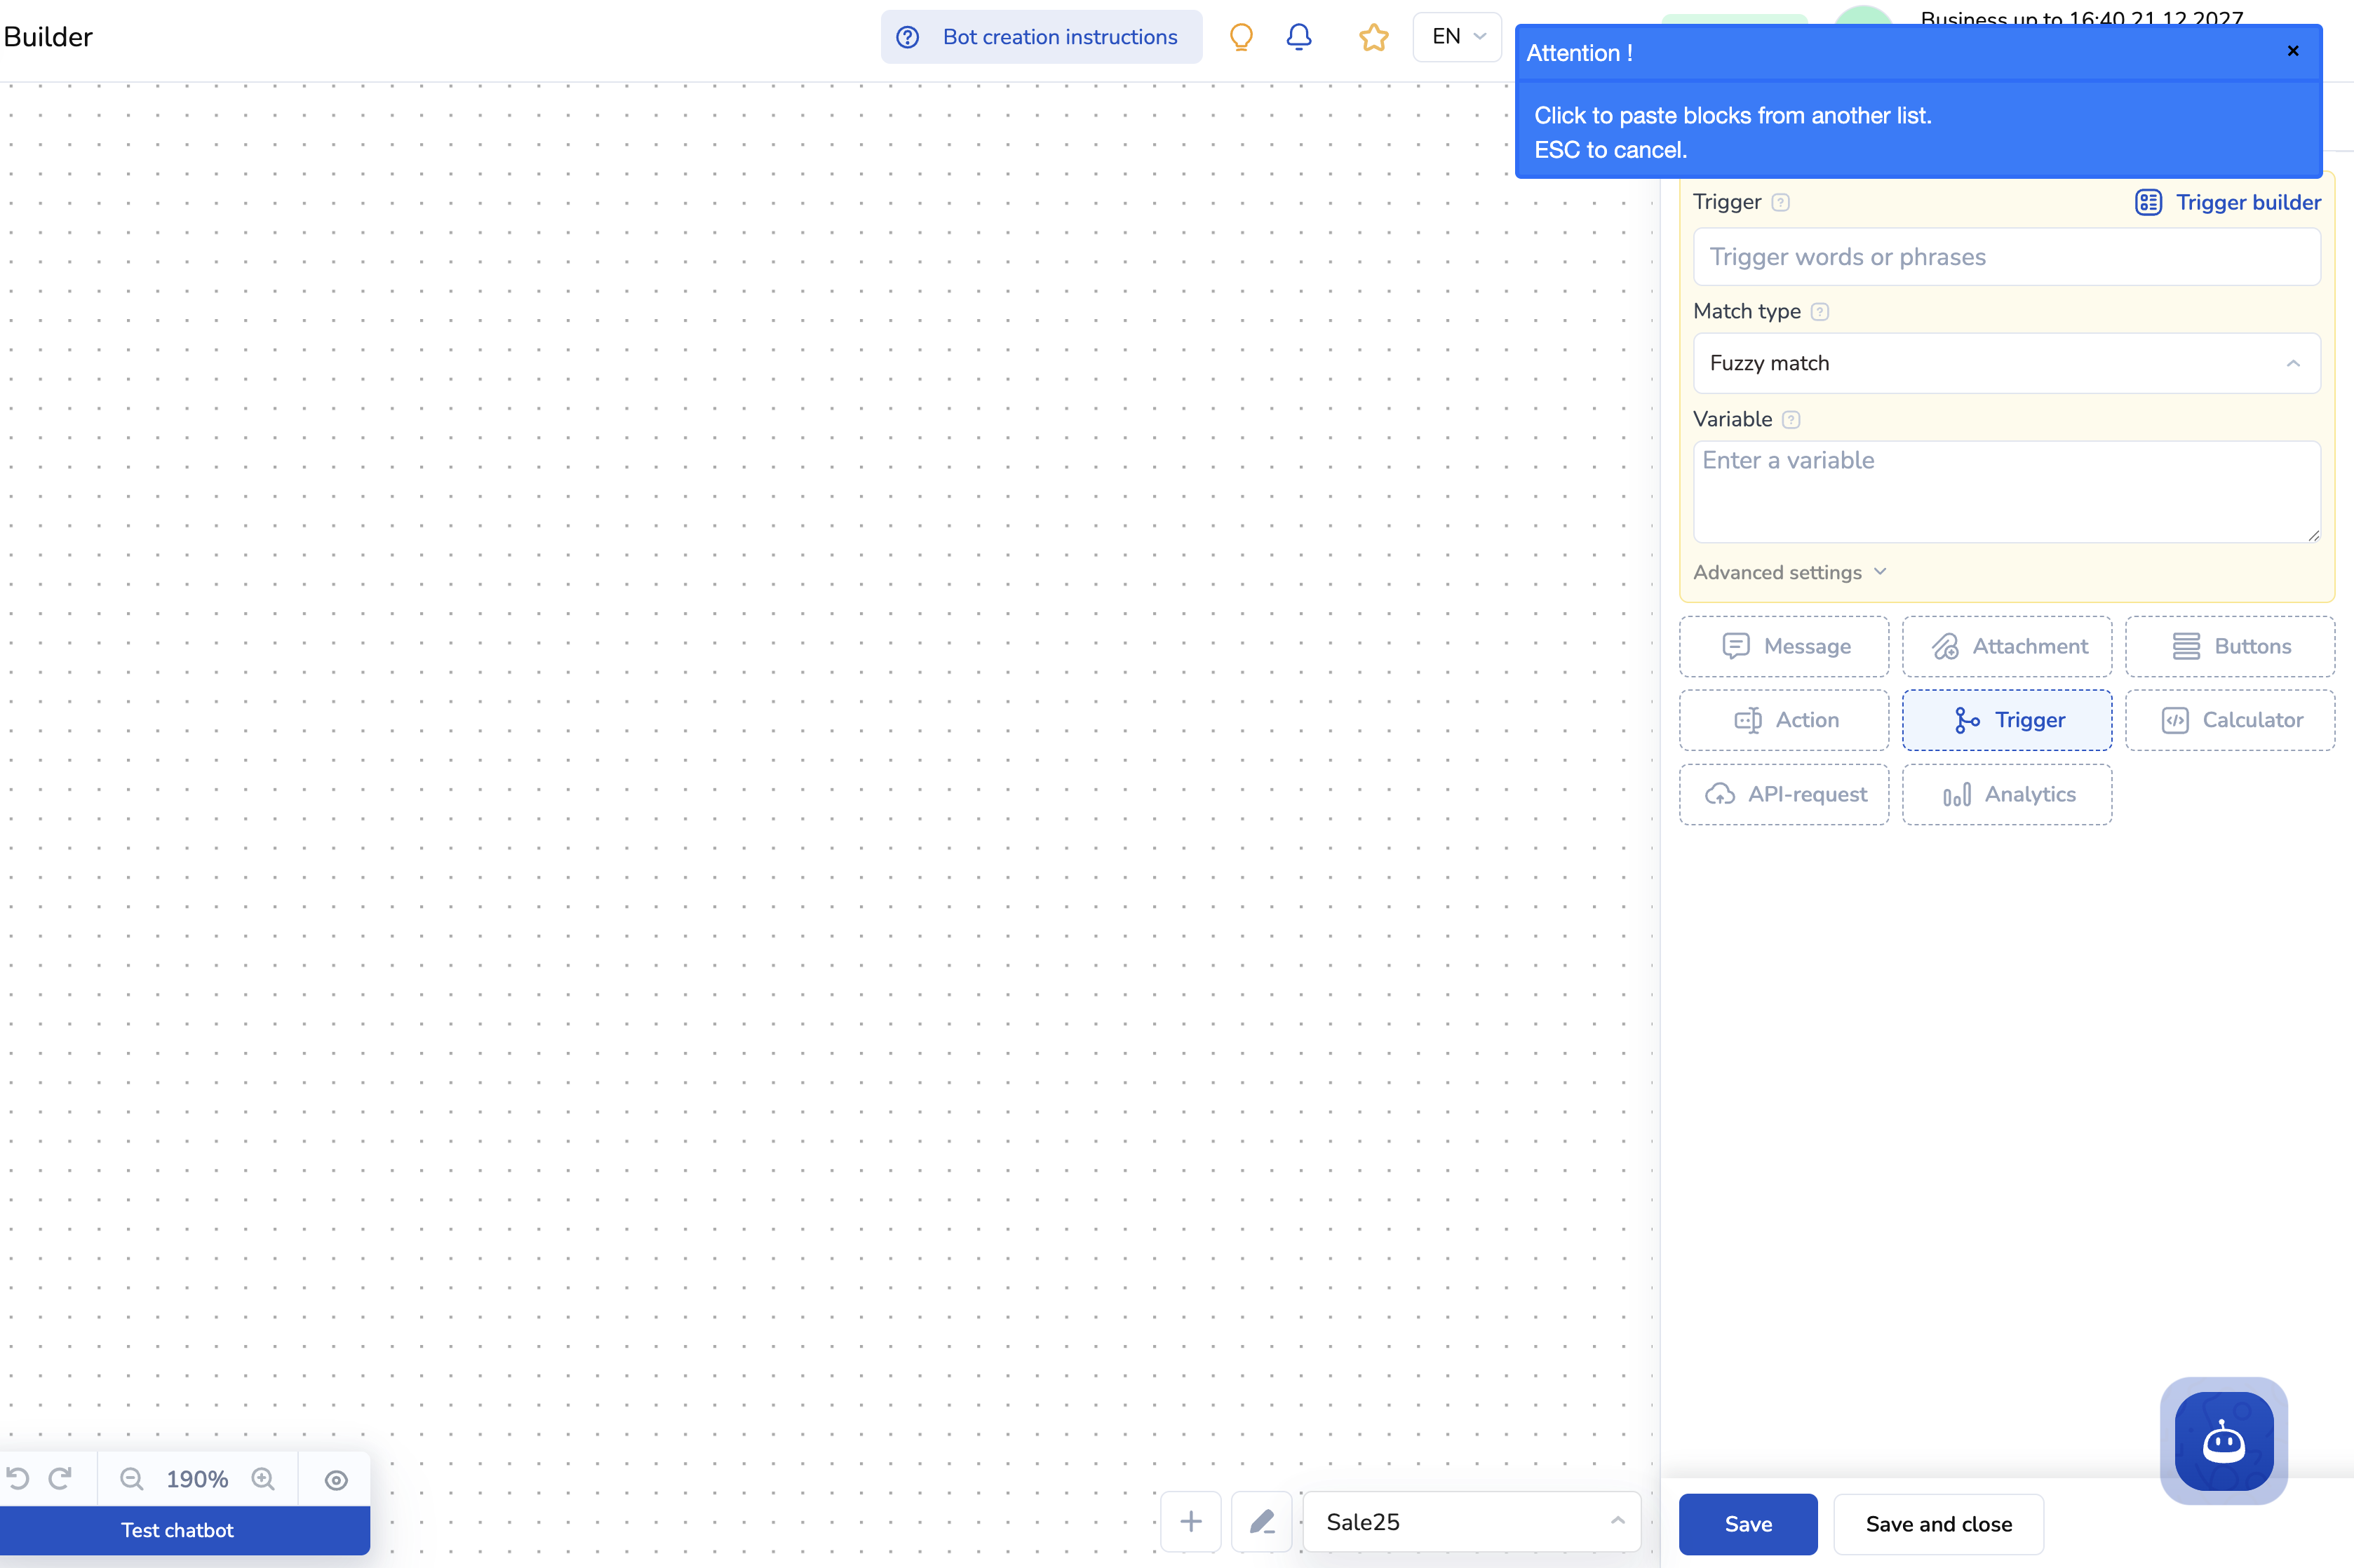Click the center view target icon

pos(336,1479)
